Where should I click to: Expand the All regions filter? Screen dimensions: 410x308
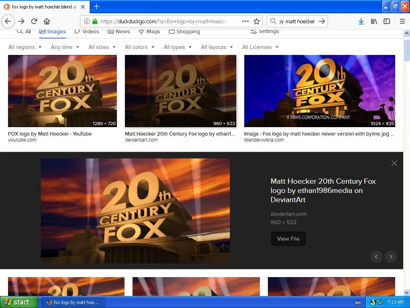coord(25,47)
